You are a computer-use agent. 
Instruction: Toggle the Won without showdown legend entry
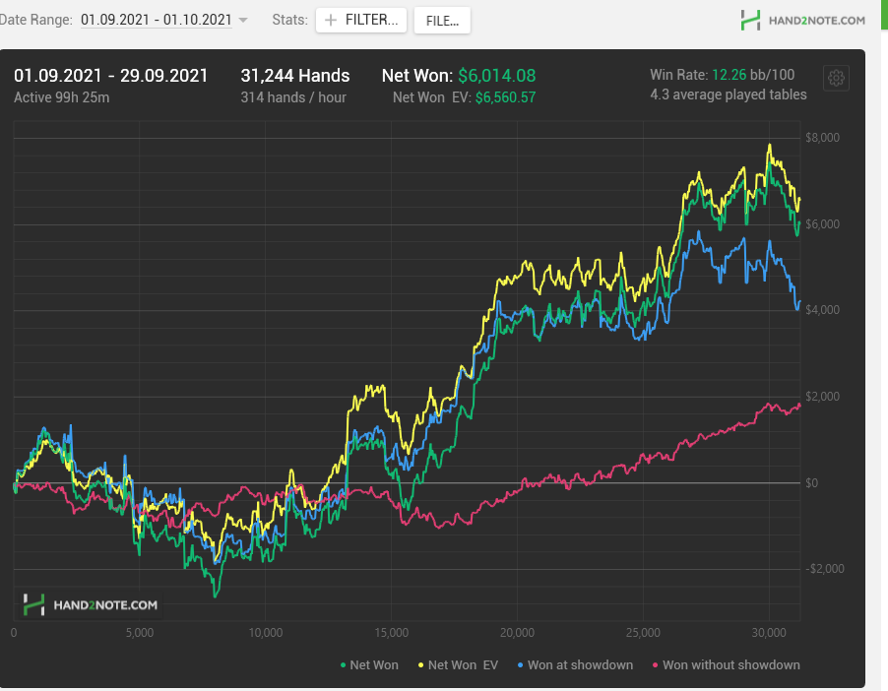click(x=726, y=665)
